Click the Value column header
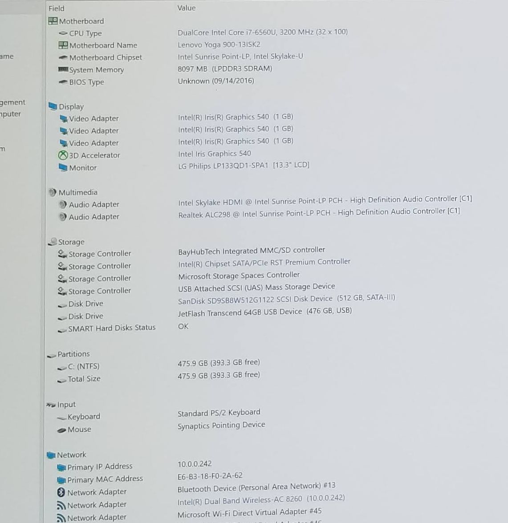This screenshot has width=508, height=523. click(x=187, y=8)
